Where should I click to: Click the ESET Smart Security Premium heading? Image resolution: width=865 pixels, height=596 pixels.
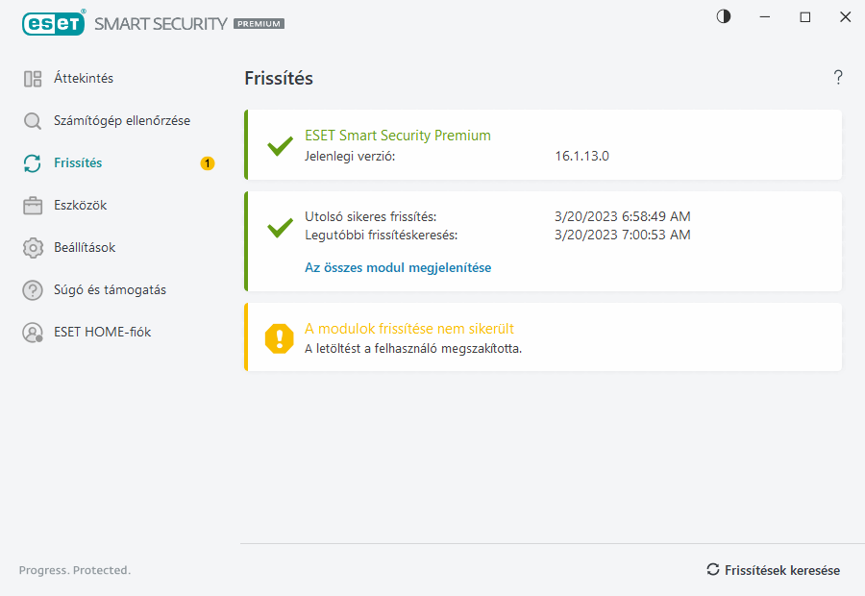coord(398,136)
